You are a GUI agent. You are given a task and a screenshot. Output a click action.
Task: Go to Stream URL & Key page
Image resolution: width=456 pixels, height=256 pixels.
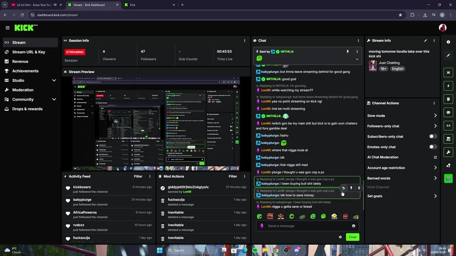(x=30, y=52)
